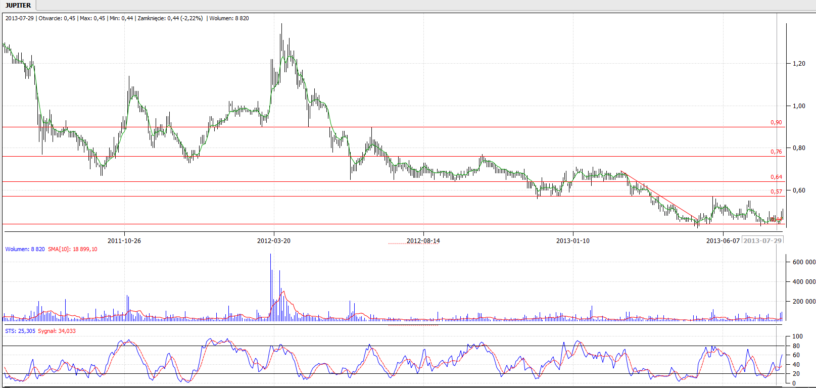Image resolution: width=816 pixels, height=388 pixels.
Task: Click the STS: 25,305 indicator legend
Action: (x=20, y=331)
